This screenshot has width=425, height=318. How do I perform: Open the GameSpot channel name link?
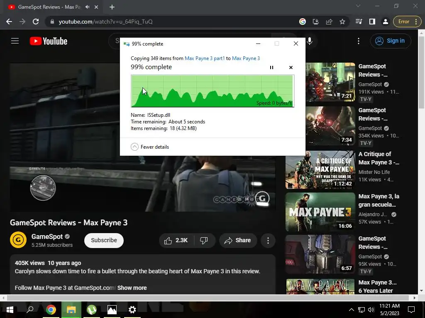tap(47, 236)
